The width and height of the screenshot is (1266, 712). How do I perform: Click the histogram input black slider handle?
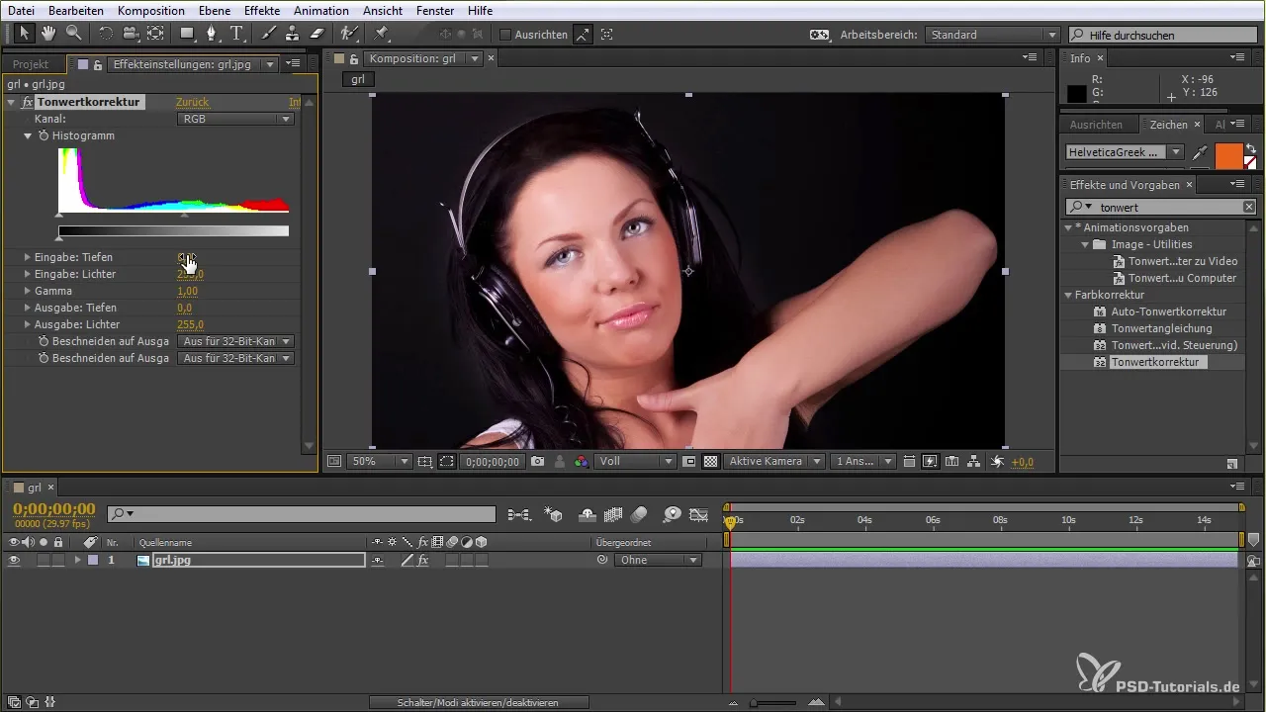tap(59, 214)
